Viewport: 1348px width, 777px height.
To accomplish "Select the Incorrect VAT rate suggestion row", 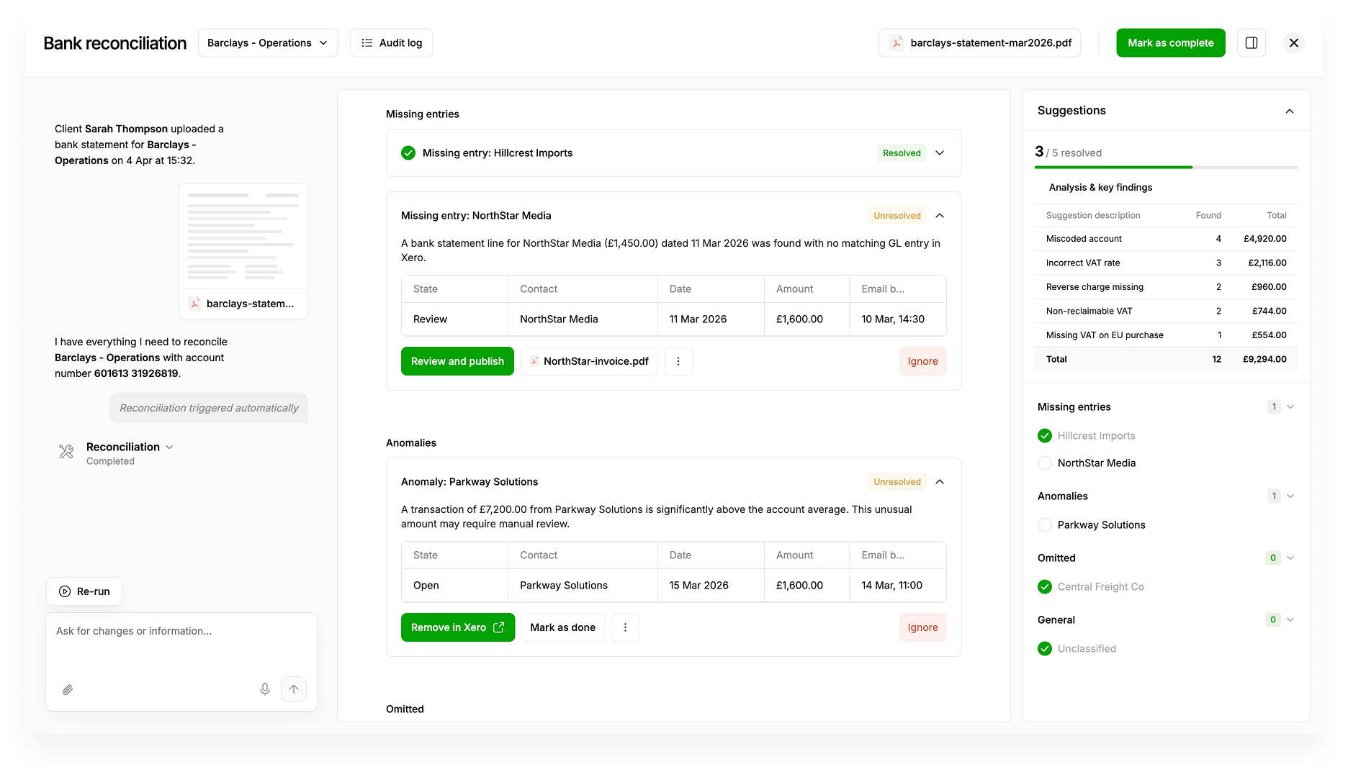I will 1167,263.
